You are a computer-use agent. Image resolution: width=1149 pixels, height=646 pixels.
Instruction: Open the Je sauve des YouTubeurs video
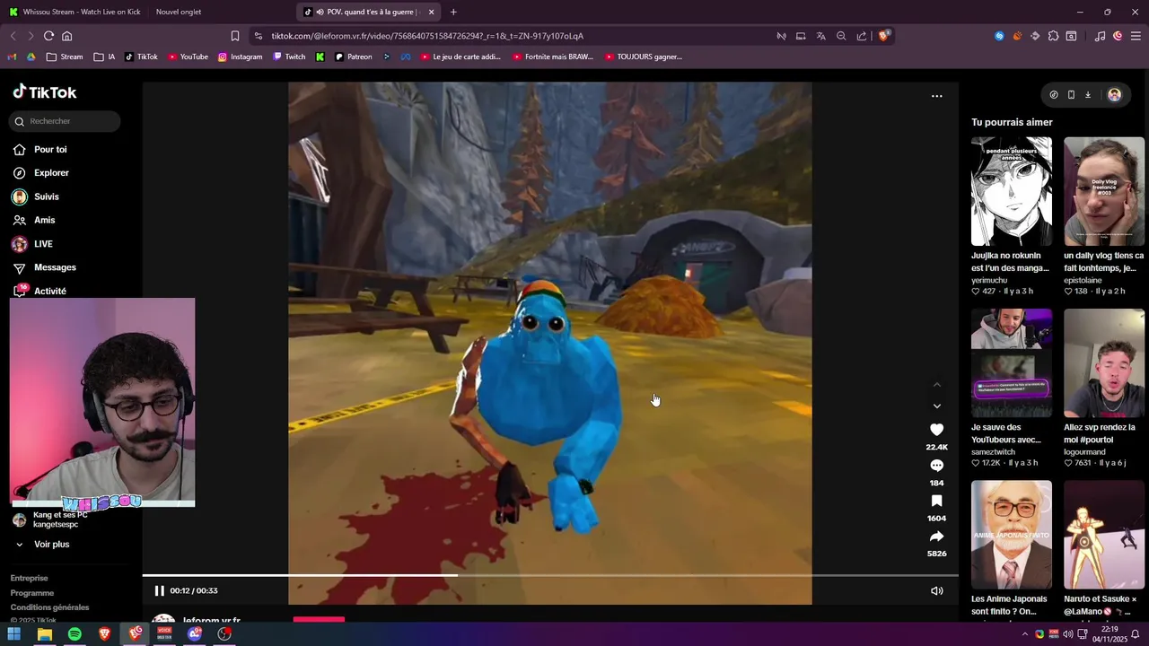[x=1011, y=363]
